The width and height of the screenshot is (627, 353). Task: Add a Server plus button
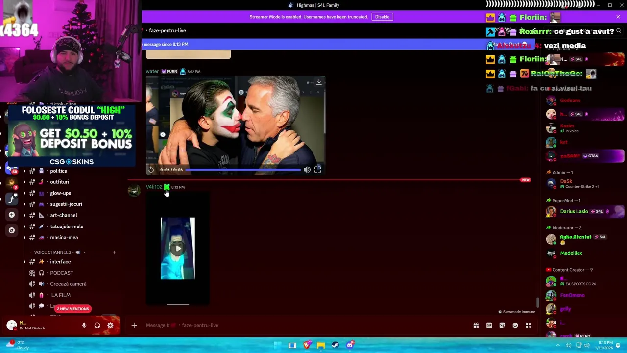12,215
